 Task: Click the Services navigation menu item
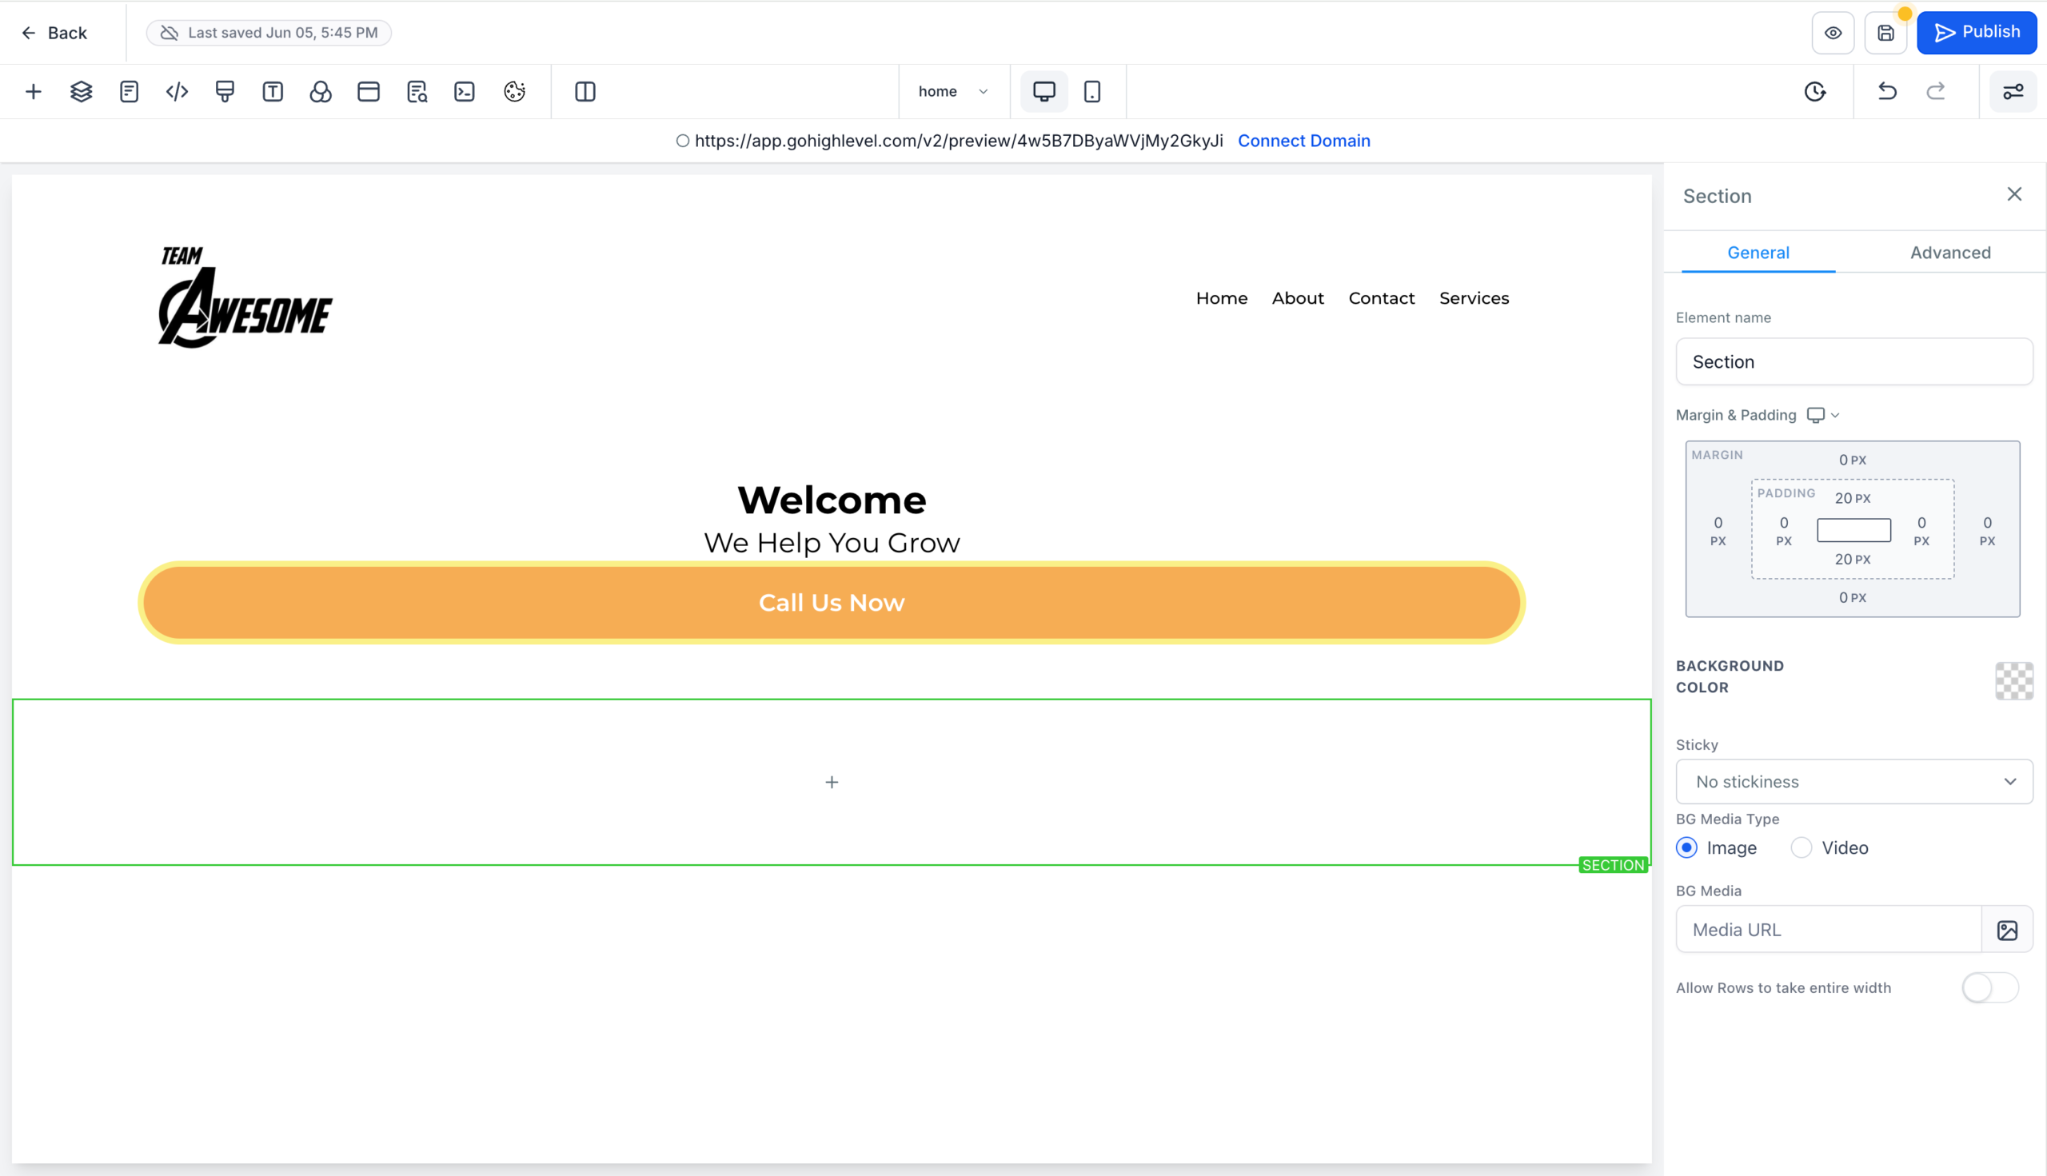[x=1474, y=297]
